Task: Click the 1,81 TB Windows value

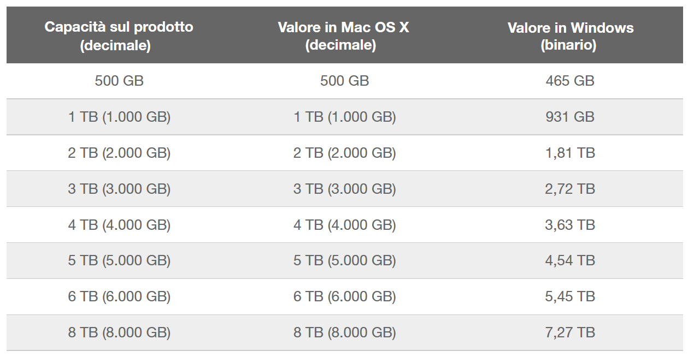Action: click(570, 153)
